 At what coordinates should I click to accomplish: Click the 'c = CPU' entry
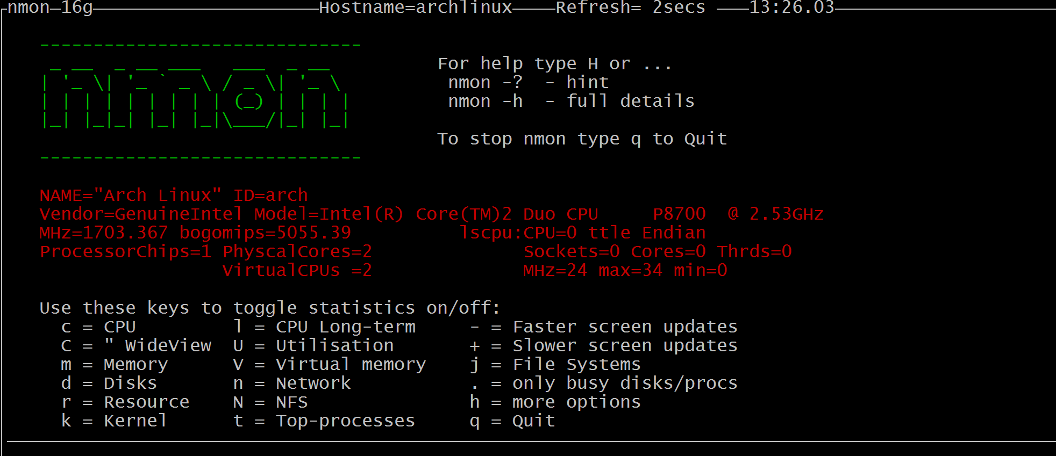pos(98,327)
